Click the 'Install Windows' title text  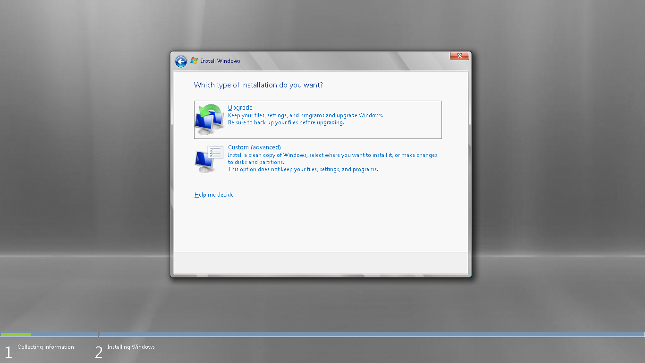coord(221,61)
